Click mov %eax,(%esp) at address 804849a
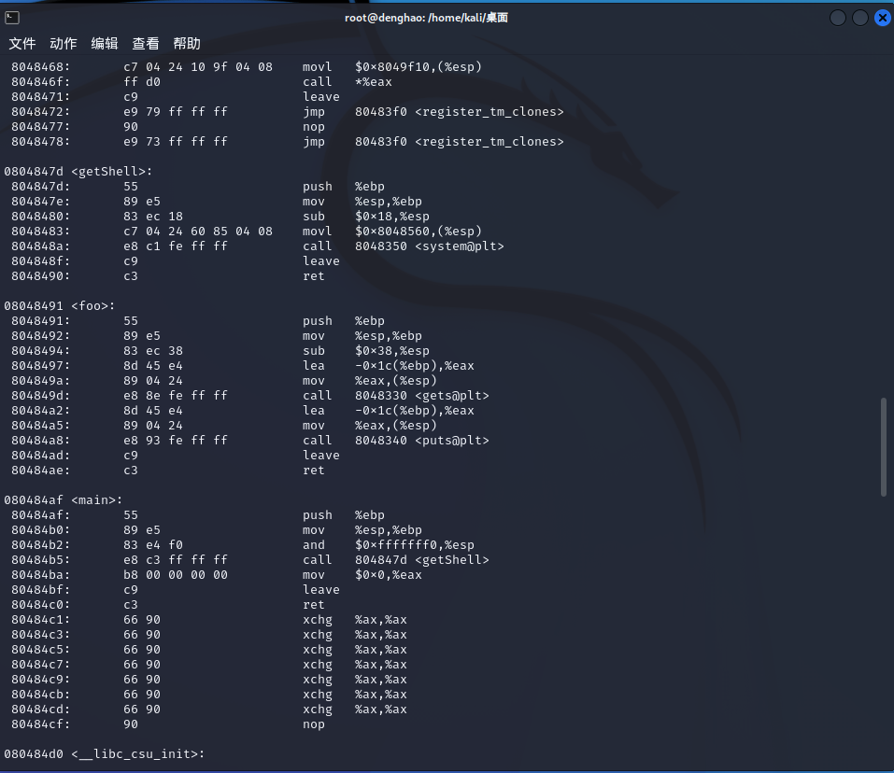894x773 pixels. pyautogui.click(x=369, y=381)
